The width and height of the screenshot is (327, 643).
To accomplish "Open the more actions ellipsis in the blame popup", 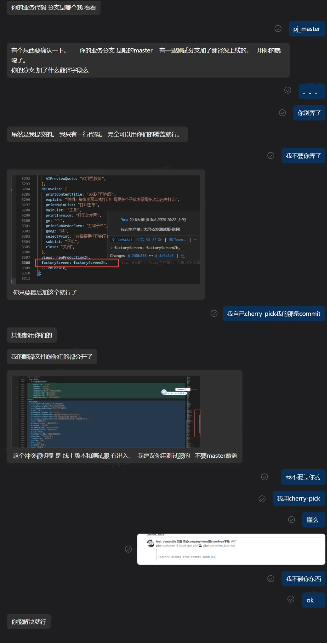I will pyautogui.click(x=196, y=240).
